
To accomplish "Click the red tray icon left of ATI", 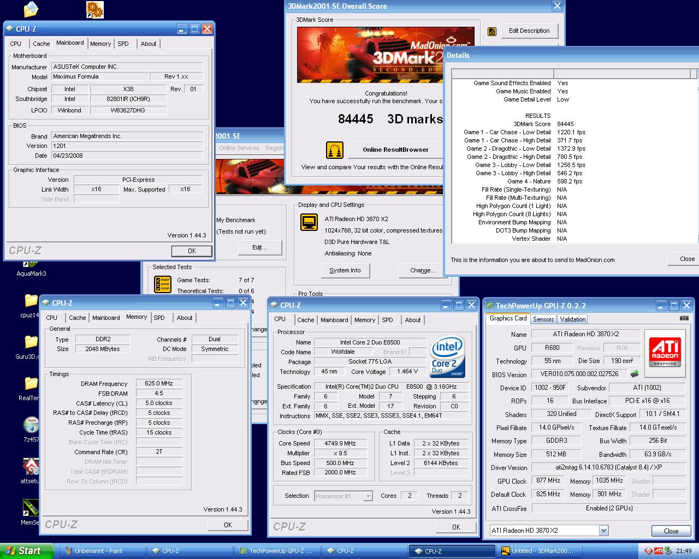I will 648,551.
